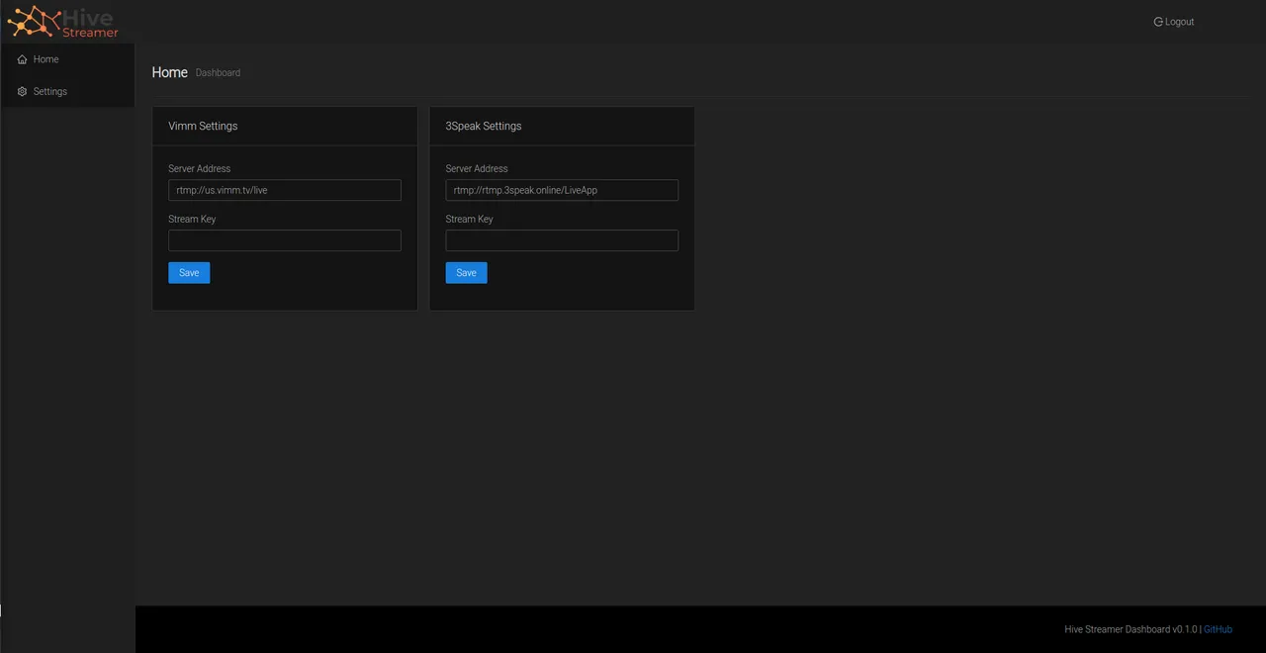Image resolution: width=1266 pixels, height=653 pixels.
Task: Click the Server Address label under Vimm Settings
Action: (x=200, y=168)
